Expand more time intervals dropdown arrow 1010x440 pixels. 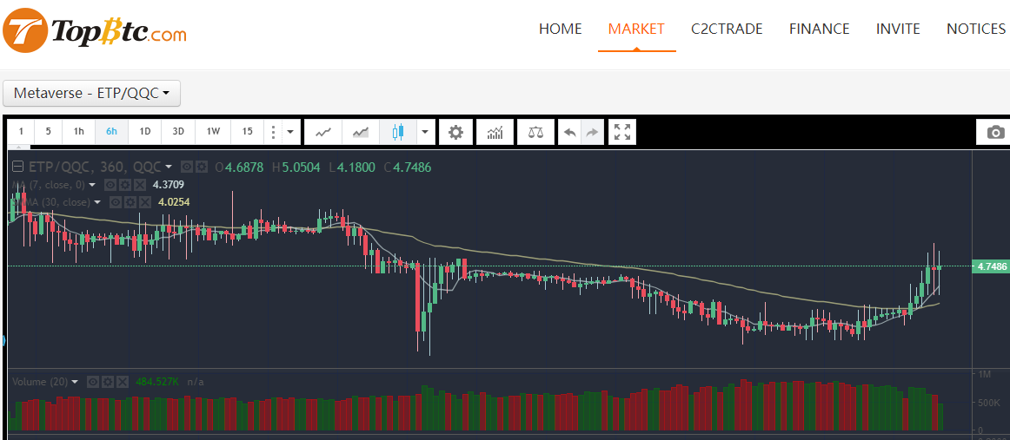[290, 132]
